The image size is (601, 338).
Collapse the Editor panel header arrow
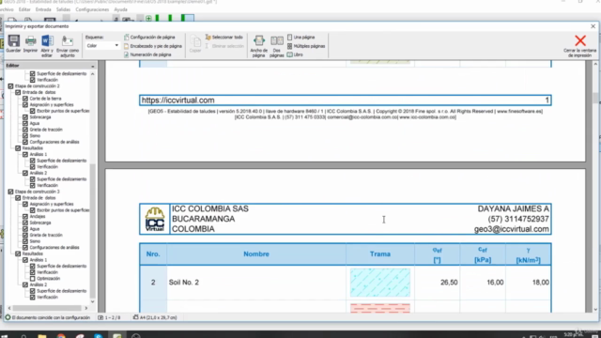point(92,66)
